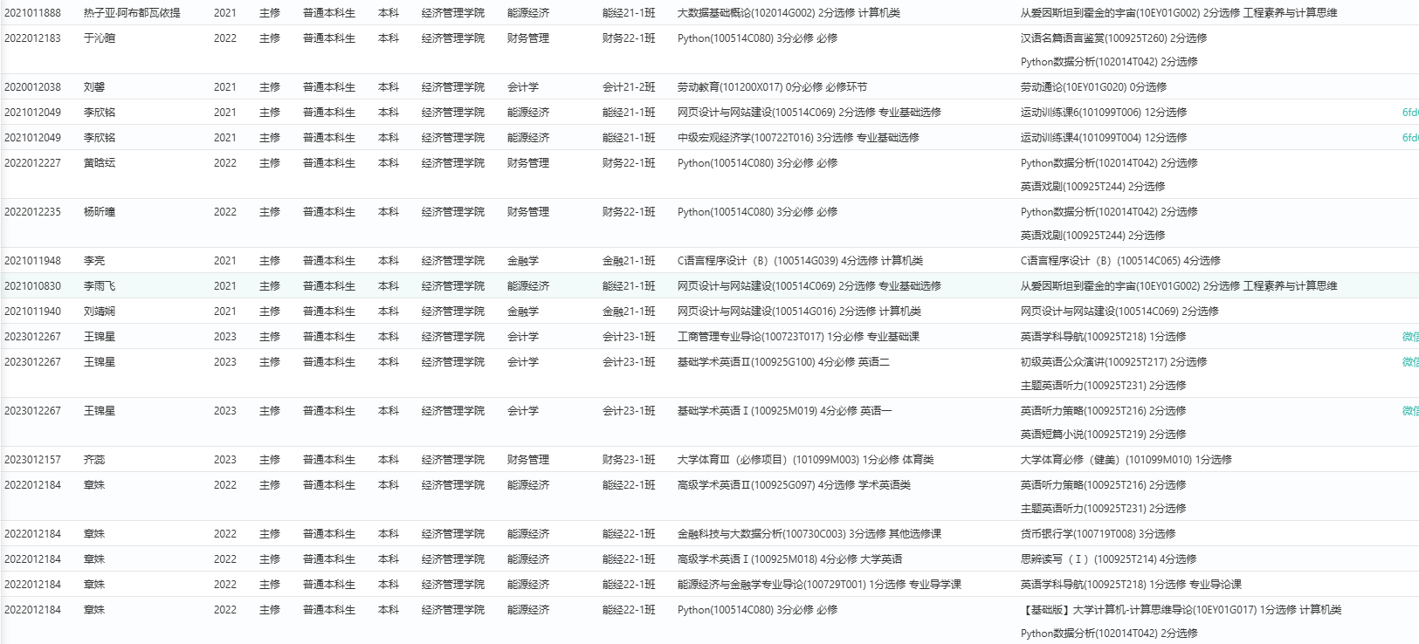Click student ID 2021011940 cell

click(33, 312)
